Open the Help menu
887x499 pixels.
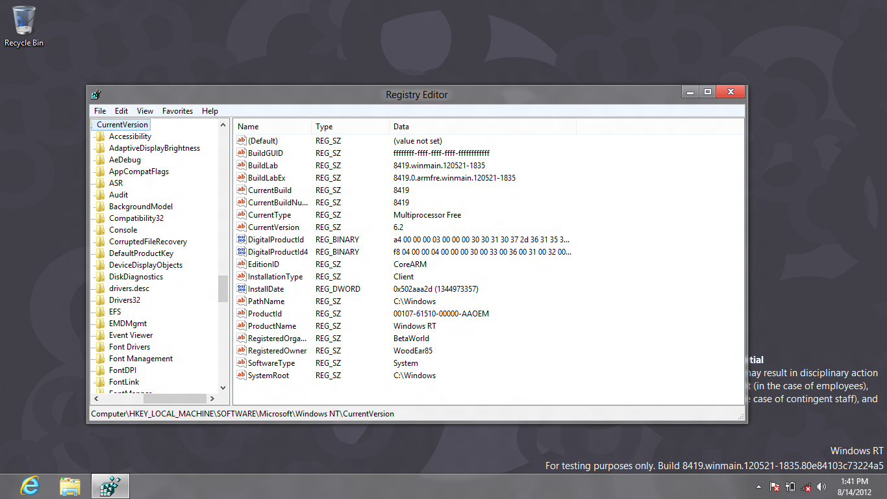pos(210,111)
